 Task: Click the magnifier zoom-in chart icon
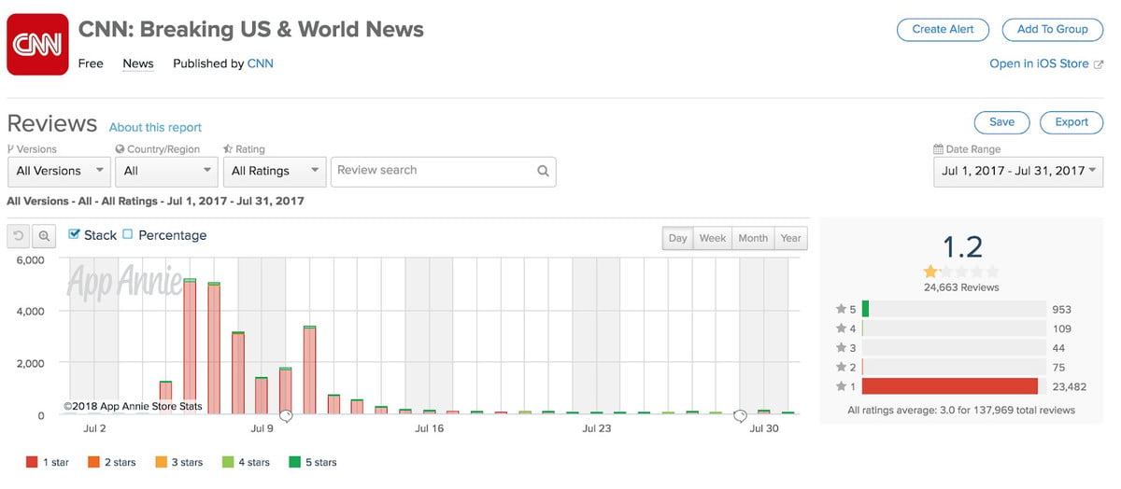click(44, 237)
